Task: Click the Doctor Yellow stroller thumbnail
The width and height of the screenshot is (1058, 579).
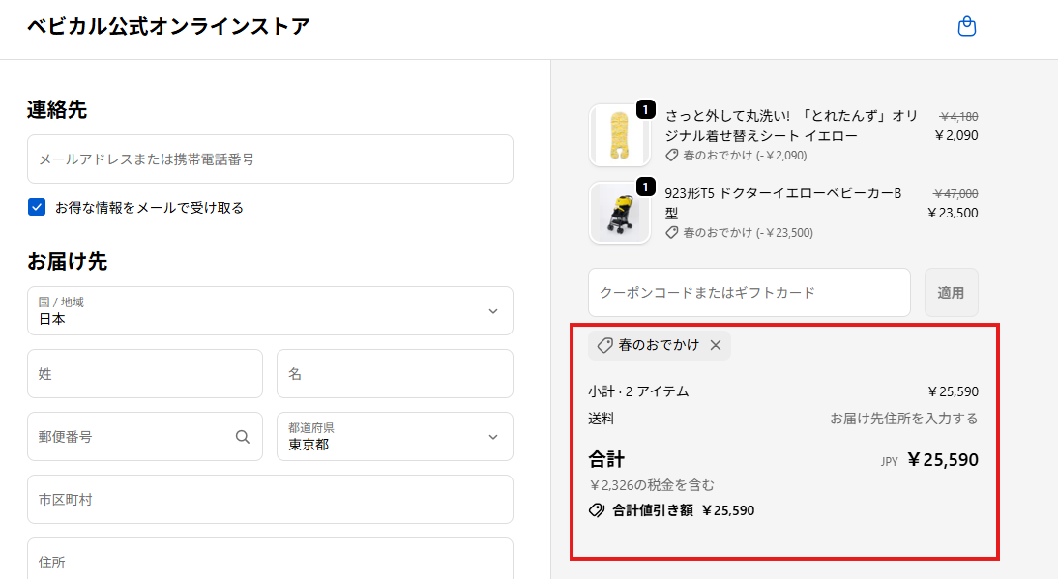Action: pyautogui.click(x=619, y=213)
